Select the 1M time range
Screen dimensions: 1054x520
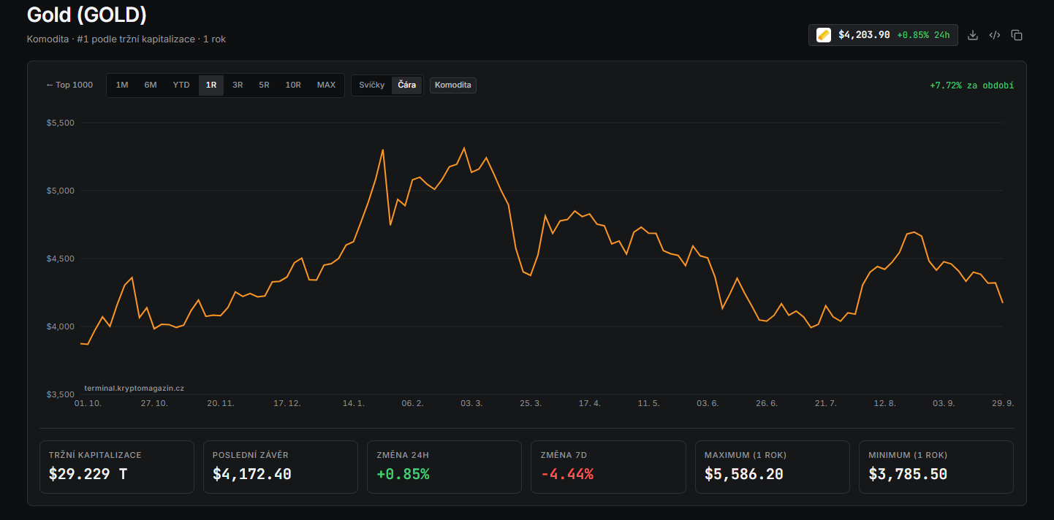pos(122,85)
